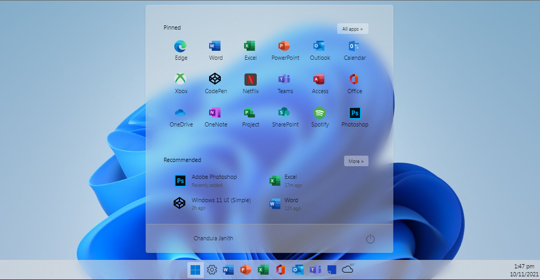Expand the All apps list
The image size is (540, 280).
pos(353,29)
